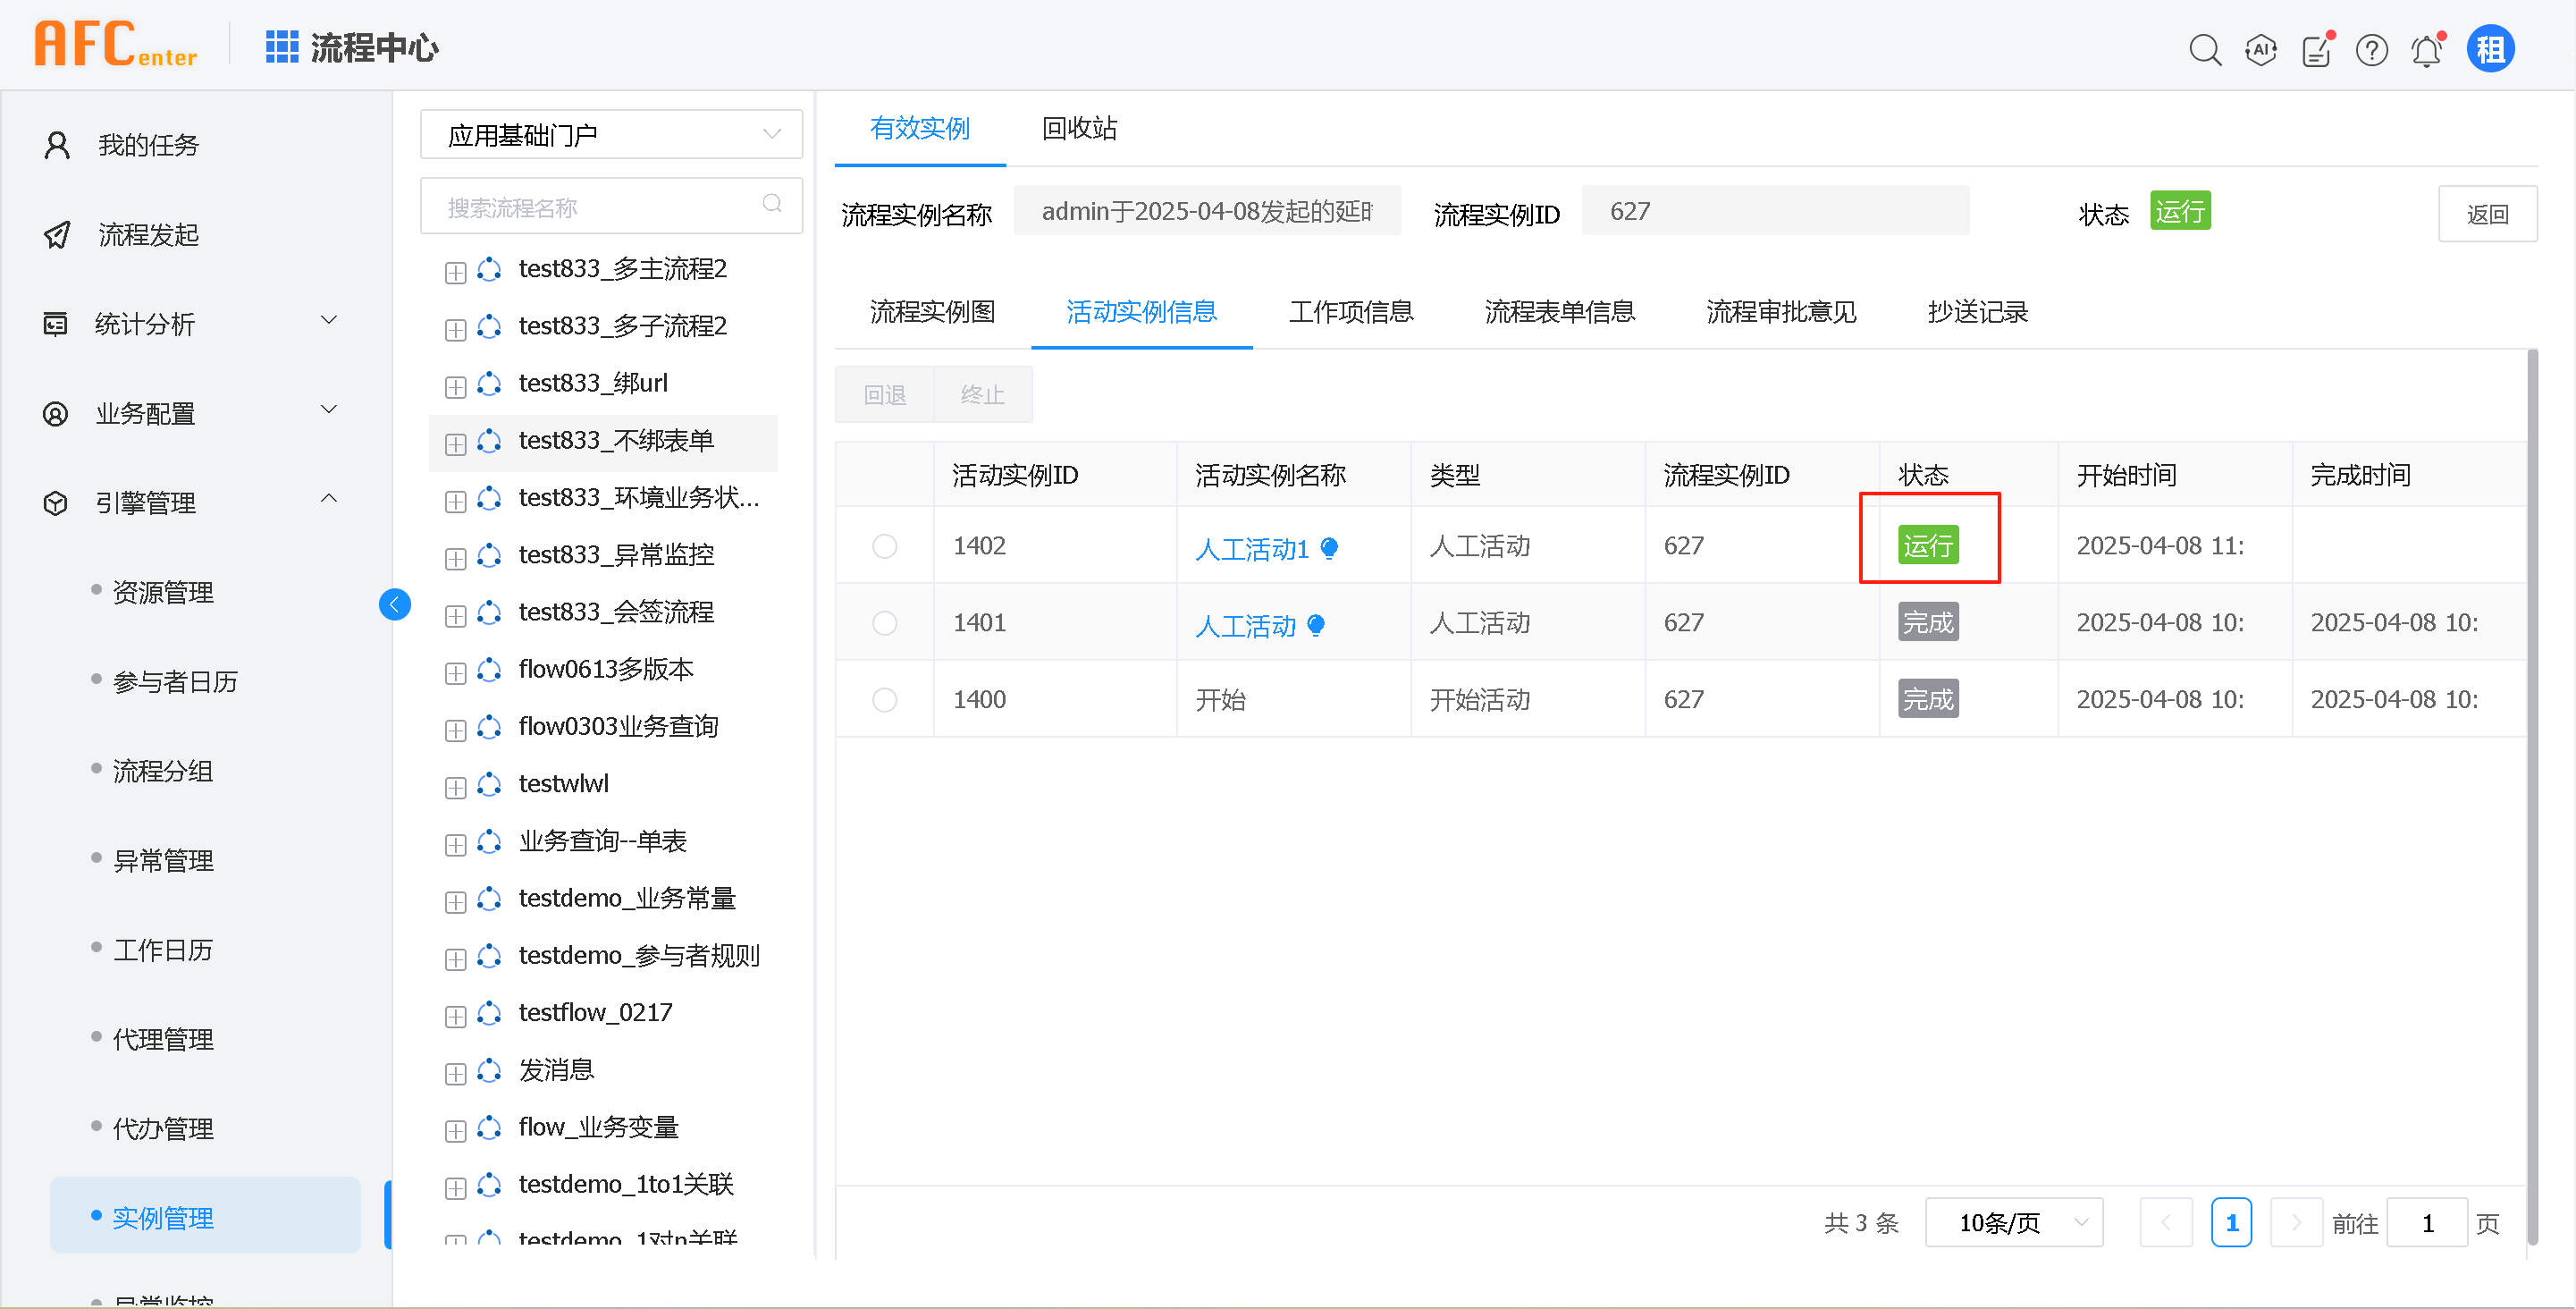Open the 应用基础门户 dropdown
2576x1309 pixels.
pyautogui.click(x=611, y=135)
